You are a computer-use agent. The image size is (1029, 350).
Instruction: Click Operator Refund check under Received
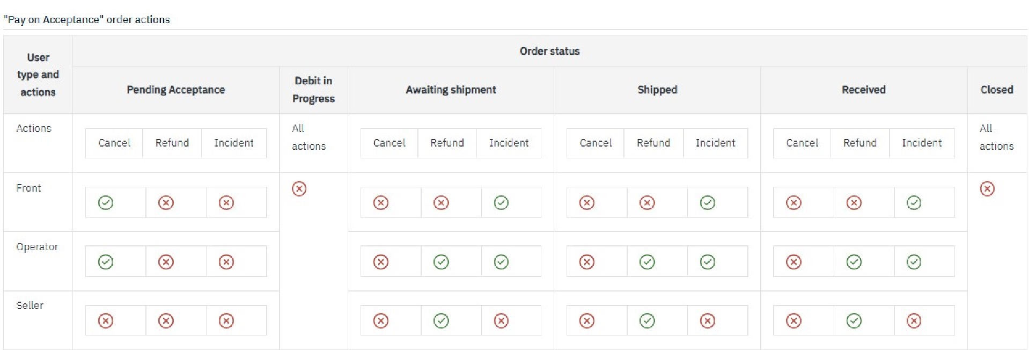point(854,261)
